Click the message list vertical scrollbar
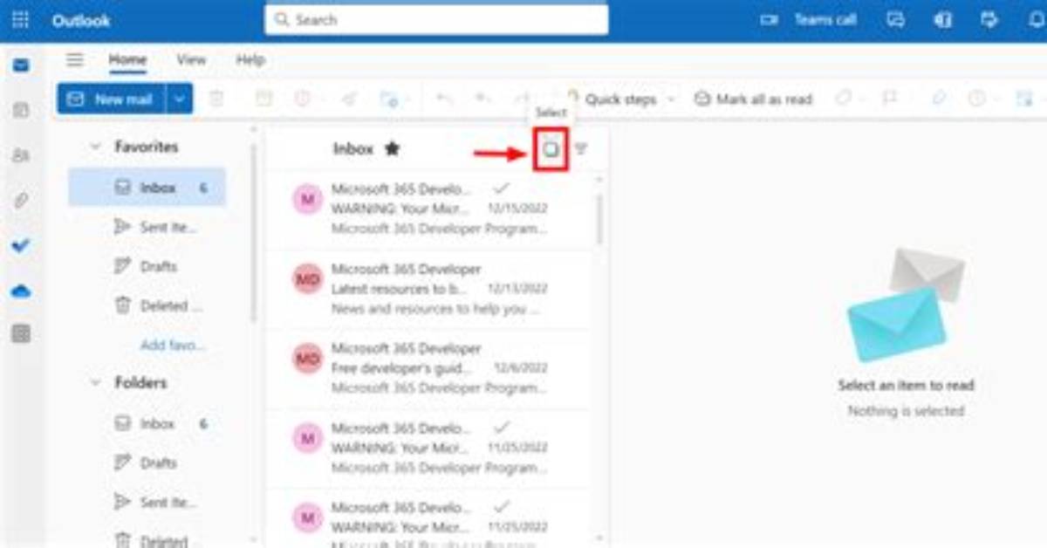 [x=599, y=218]
